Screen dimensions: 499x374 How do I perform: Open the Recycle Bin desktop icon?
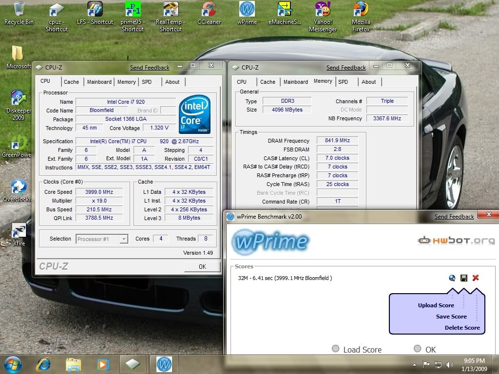click(x=19, y=13)
